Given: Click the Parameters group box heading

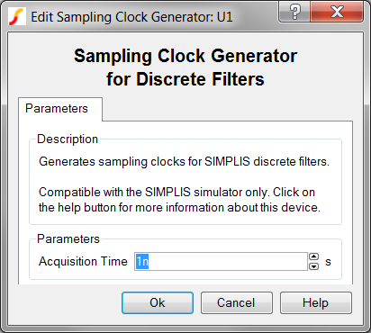Looking at the screenshot, I should tap(68, 239).
